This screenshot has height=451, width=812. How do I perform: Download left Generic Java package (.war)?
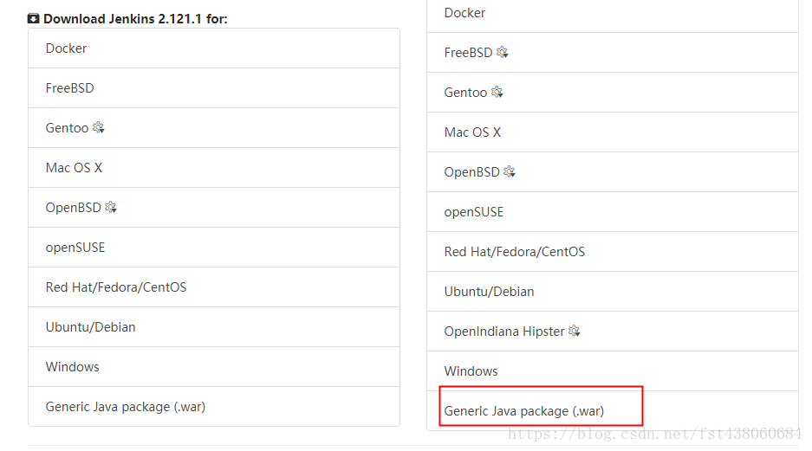[214, 407]
